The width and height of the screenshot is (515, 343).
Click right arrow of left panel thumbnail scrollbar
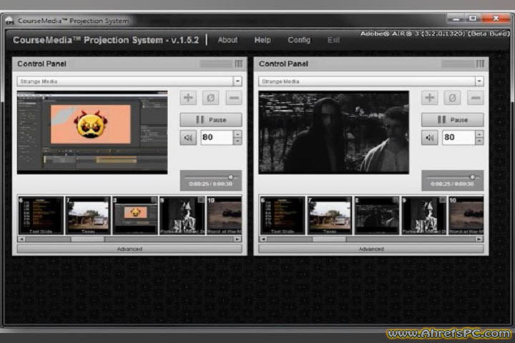click(237, 239)
